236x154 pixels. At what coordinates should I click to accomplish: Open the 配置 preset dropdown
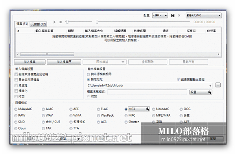(x=160, y=15)
